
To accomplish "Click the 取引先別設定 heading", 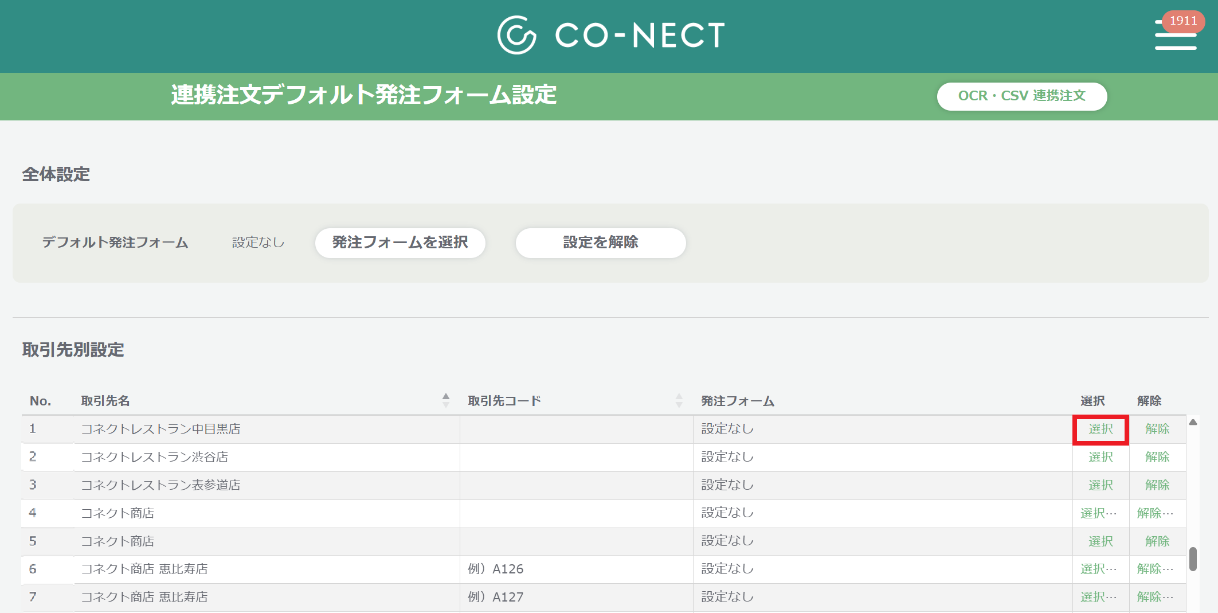I will point(73,350).
